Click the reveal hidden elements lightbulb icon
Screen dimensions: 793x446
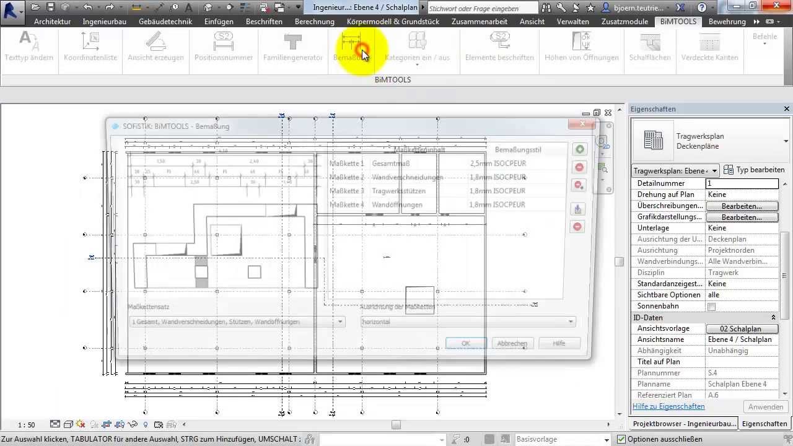[x=146, y=424]
